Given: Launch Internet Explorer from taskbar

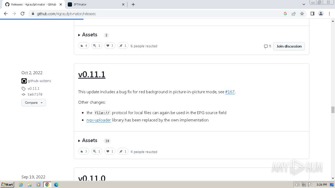Looking at the screenshot, I should 21,185.
